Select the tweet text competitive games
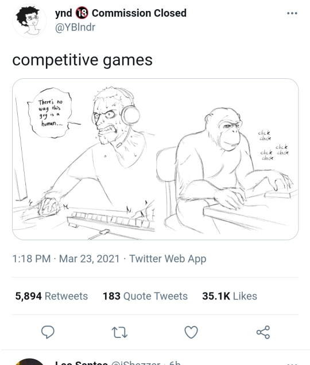Viewport: 310px width, 365px height. click(82, 60)
